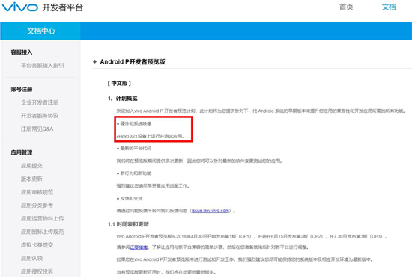The image size is (412, 278).
Task: Open 应用分类参考 sidebar item
Action: click(37, 206)
